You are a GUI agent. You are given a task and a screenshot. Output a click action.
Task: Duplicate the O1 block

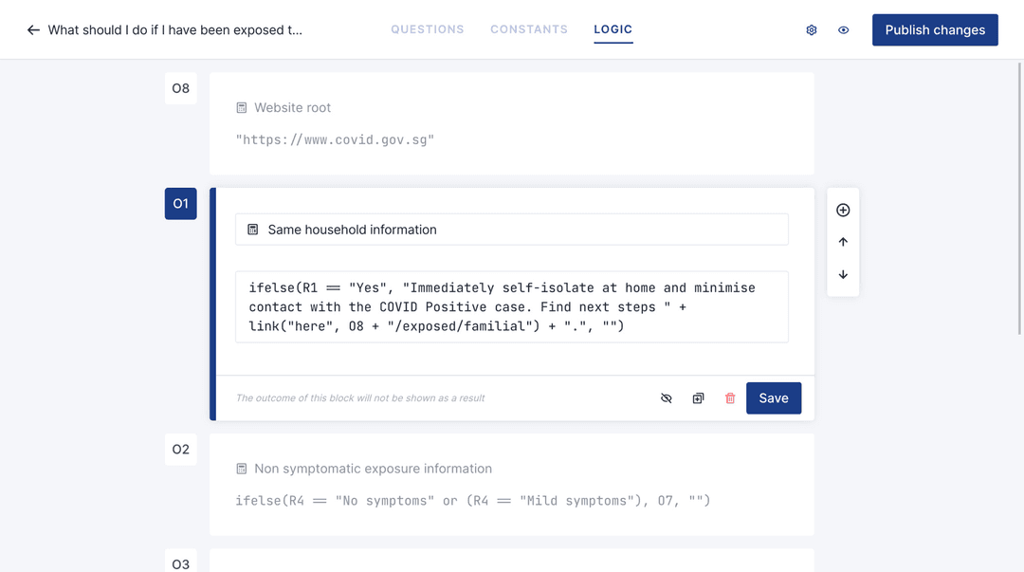coord(698,398)
